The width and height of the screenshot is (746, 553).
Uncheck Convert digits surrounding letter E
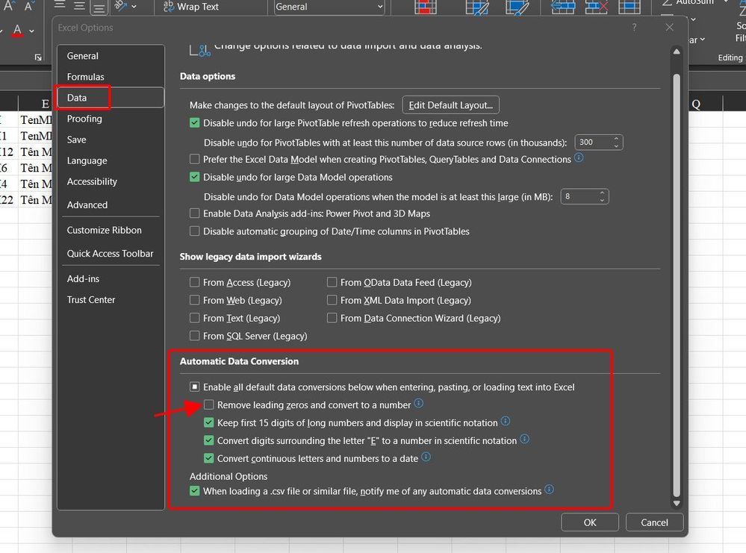click(209, 441)
